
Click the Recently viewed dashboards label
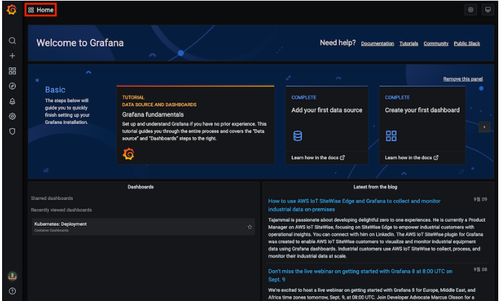pos(62,210)
